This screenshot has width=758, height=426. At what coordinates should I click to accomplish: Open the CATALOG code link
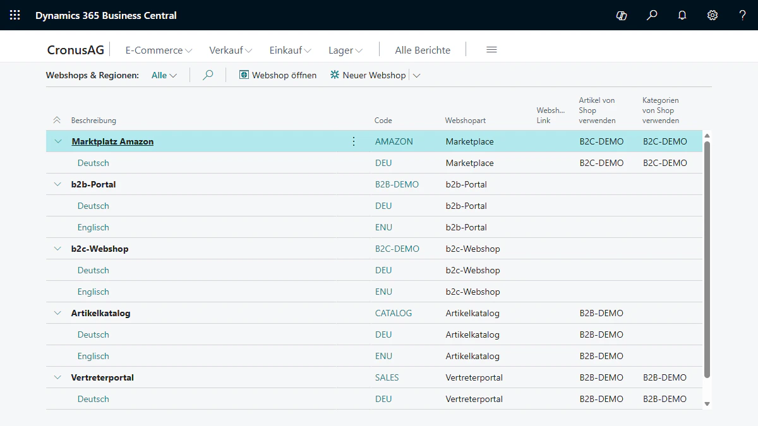pyautogui.click(x=394, y=313)
